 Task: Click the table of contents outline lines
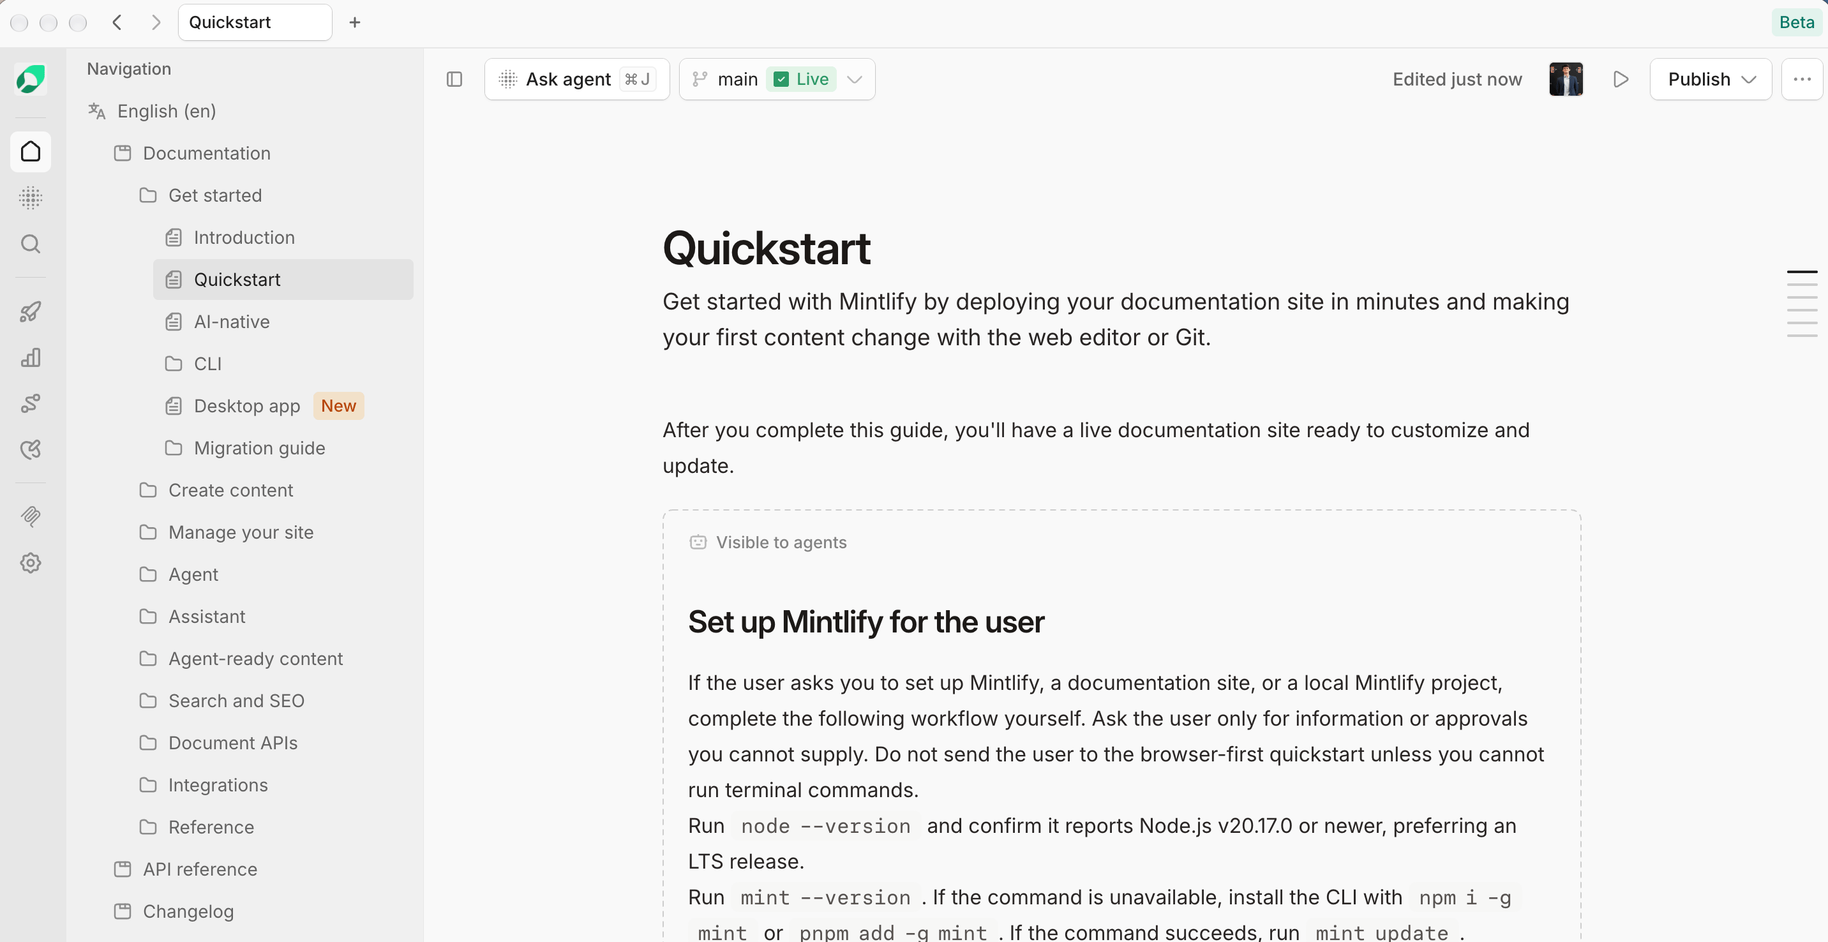pos(1802,304)
